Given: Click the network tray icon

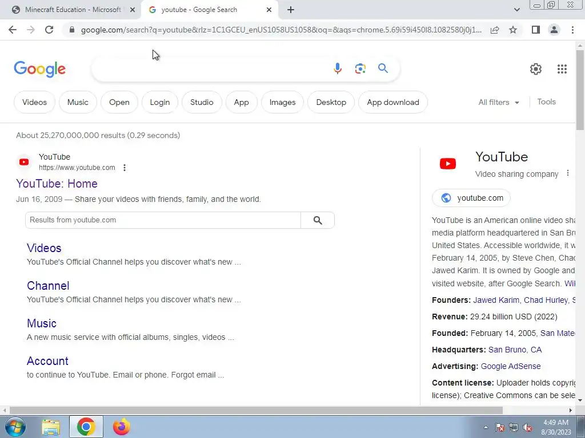Looking at the screenshot, I should [514, 428].
